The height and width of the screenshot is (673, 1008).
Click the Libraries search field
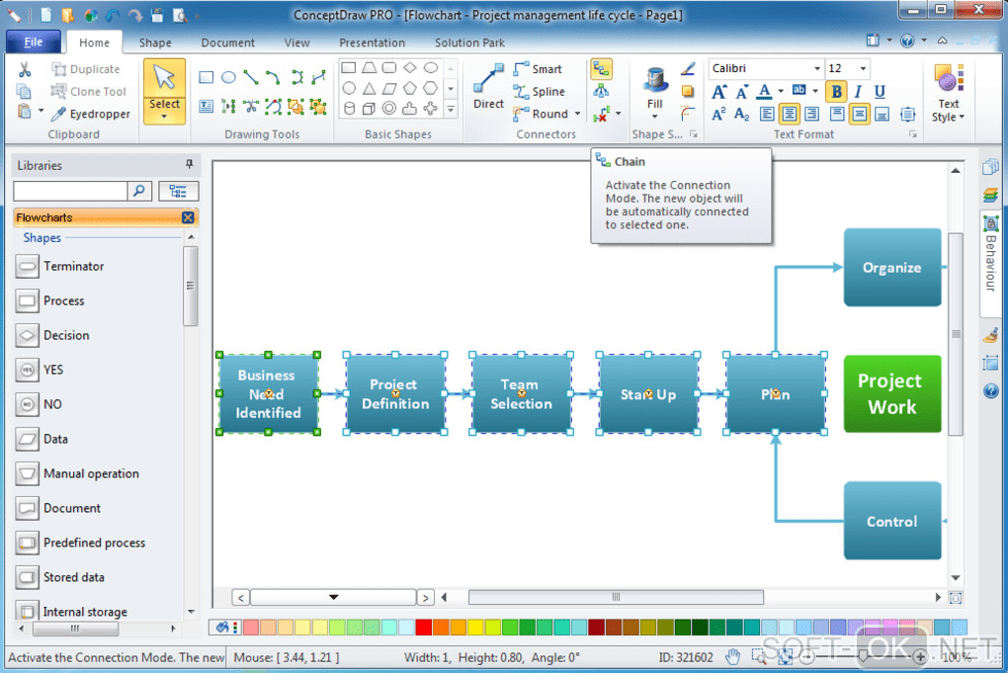pos(70,191)
